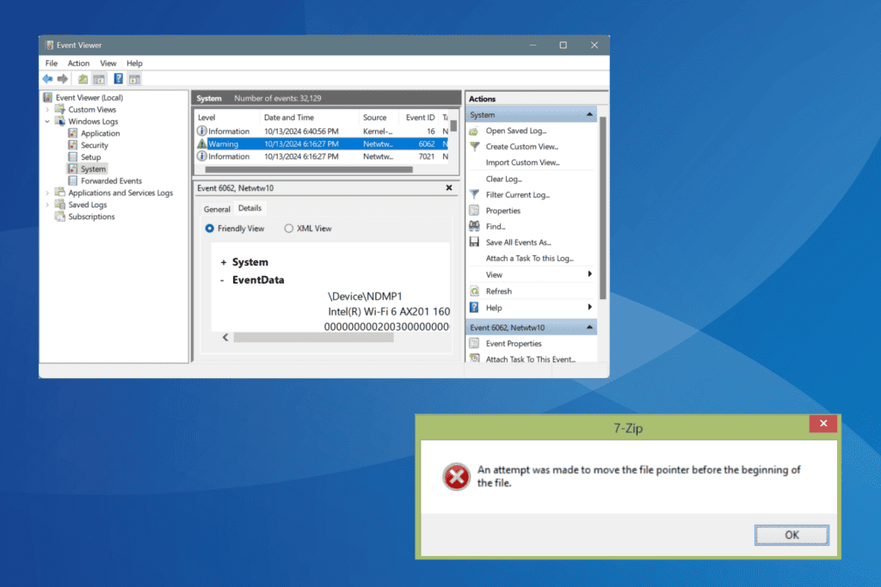Expand the System section with plus sign
The image size is (881, 587).
223,262
